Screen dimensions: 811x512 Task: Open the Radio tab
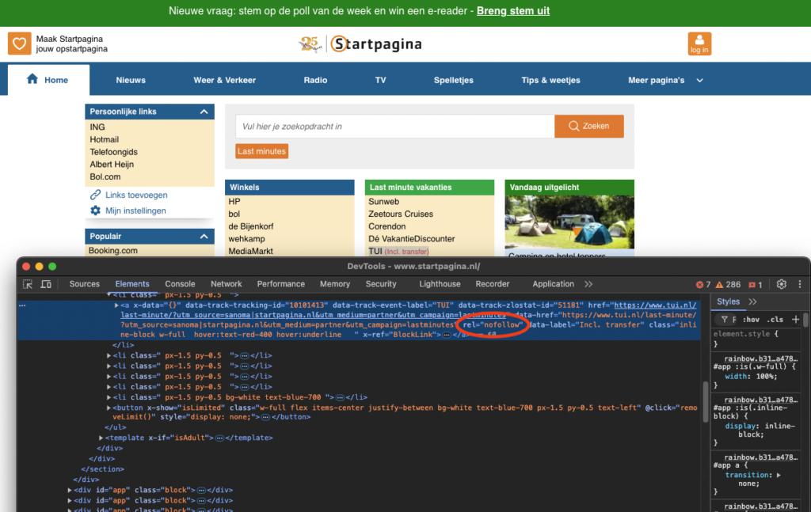pyautogui.click(x=315, y=80)
